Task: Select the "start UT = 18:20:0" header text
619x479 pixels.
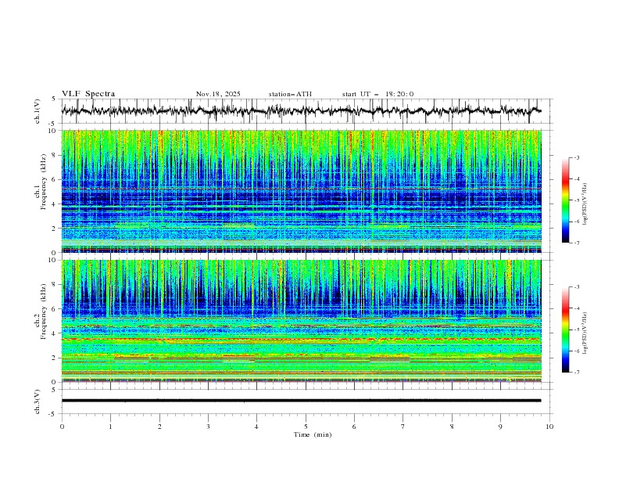Action: [x=377, y=94]
